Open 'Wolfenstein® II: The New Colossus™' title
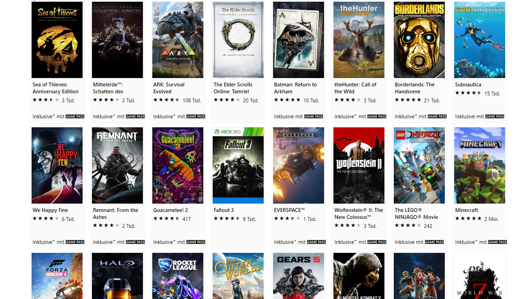Screen dimensions: 518x299 click(359, 214)
